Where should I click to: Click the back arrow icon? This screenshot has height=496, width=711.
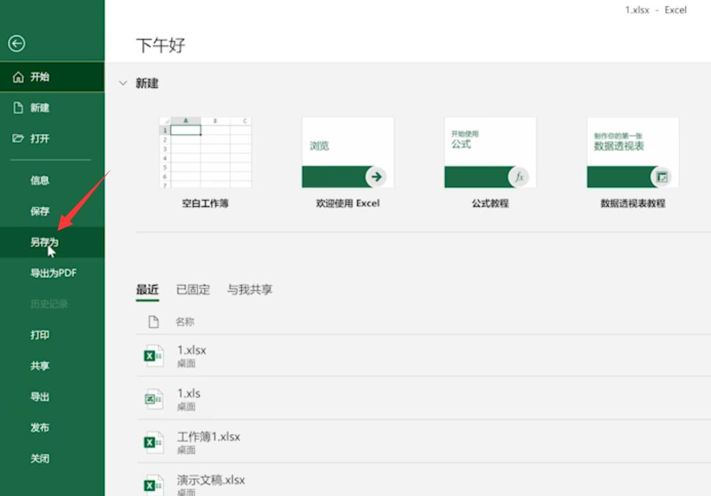pos(17,44)
